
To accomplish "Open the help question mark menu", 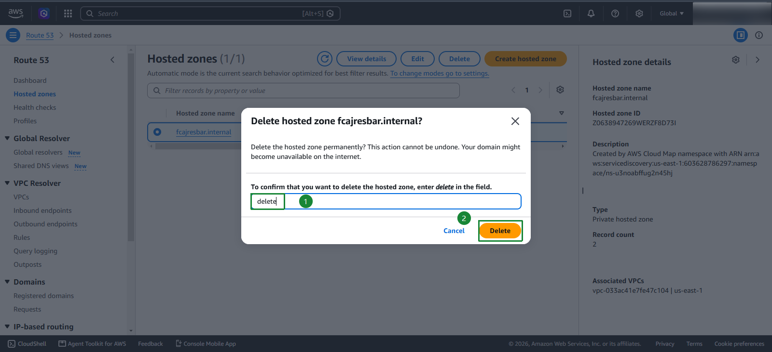I will [x=615, y=13].
